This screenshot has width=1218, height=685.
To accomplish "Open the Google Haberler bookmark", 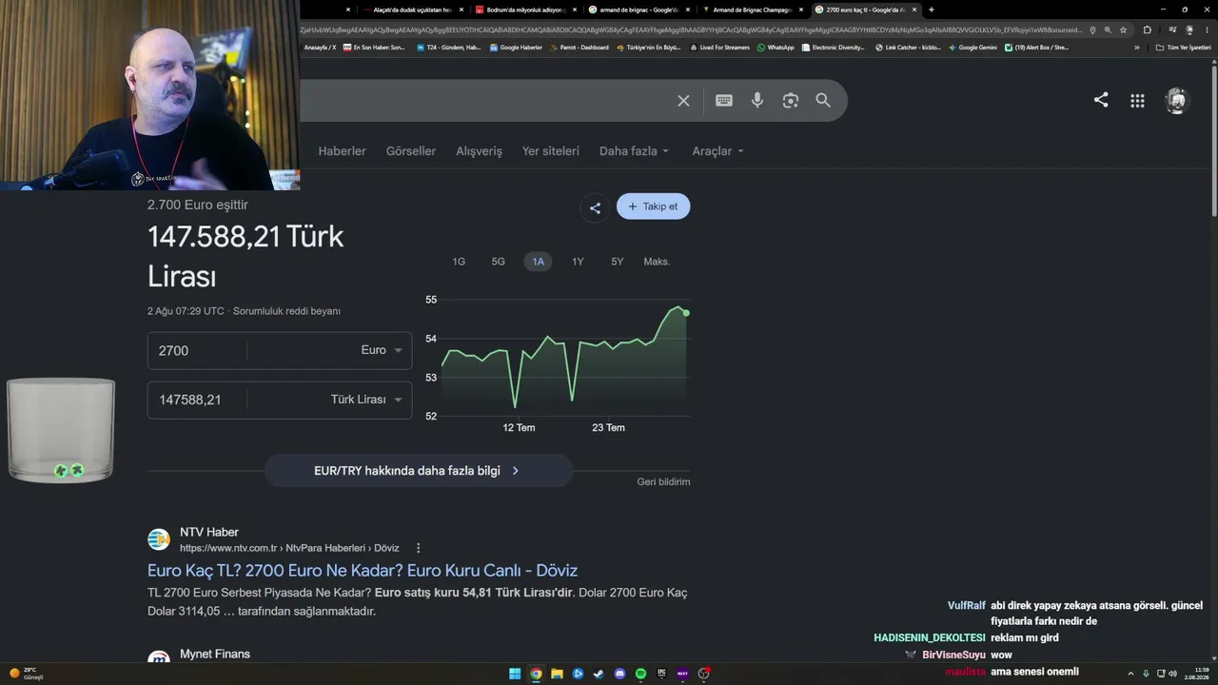I will pyautogui.click(x=516, y=48).
